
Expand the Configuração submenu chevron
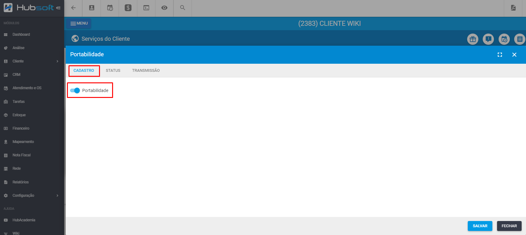pyautogui.click(x=57, y=196)
